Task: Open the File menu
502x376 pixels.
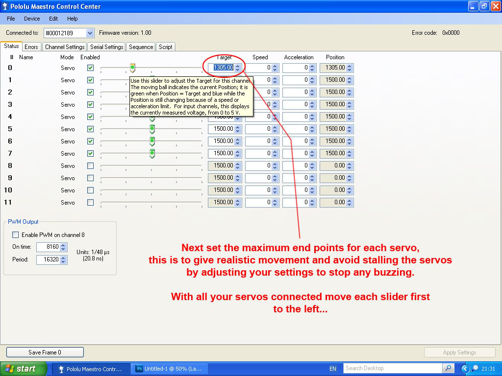Action: click(11, 19)
